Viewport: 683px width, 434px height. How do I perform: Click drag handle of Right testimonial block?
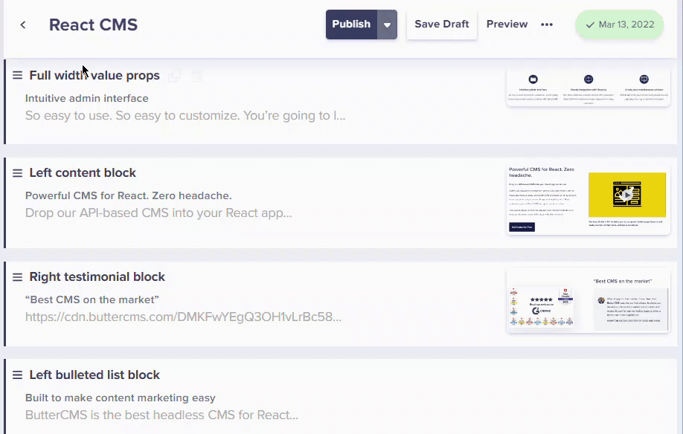pyautogui.click(x=17, y=276)
